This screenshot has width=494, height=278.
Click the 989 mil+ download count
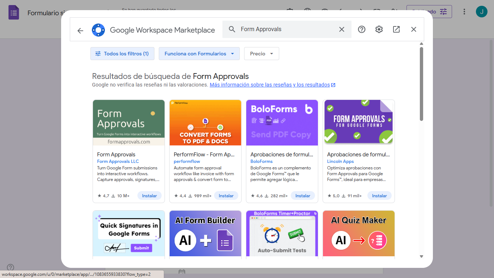point(200,196)
